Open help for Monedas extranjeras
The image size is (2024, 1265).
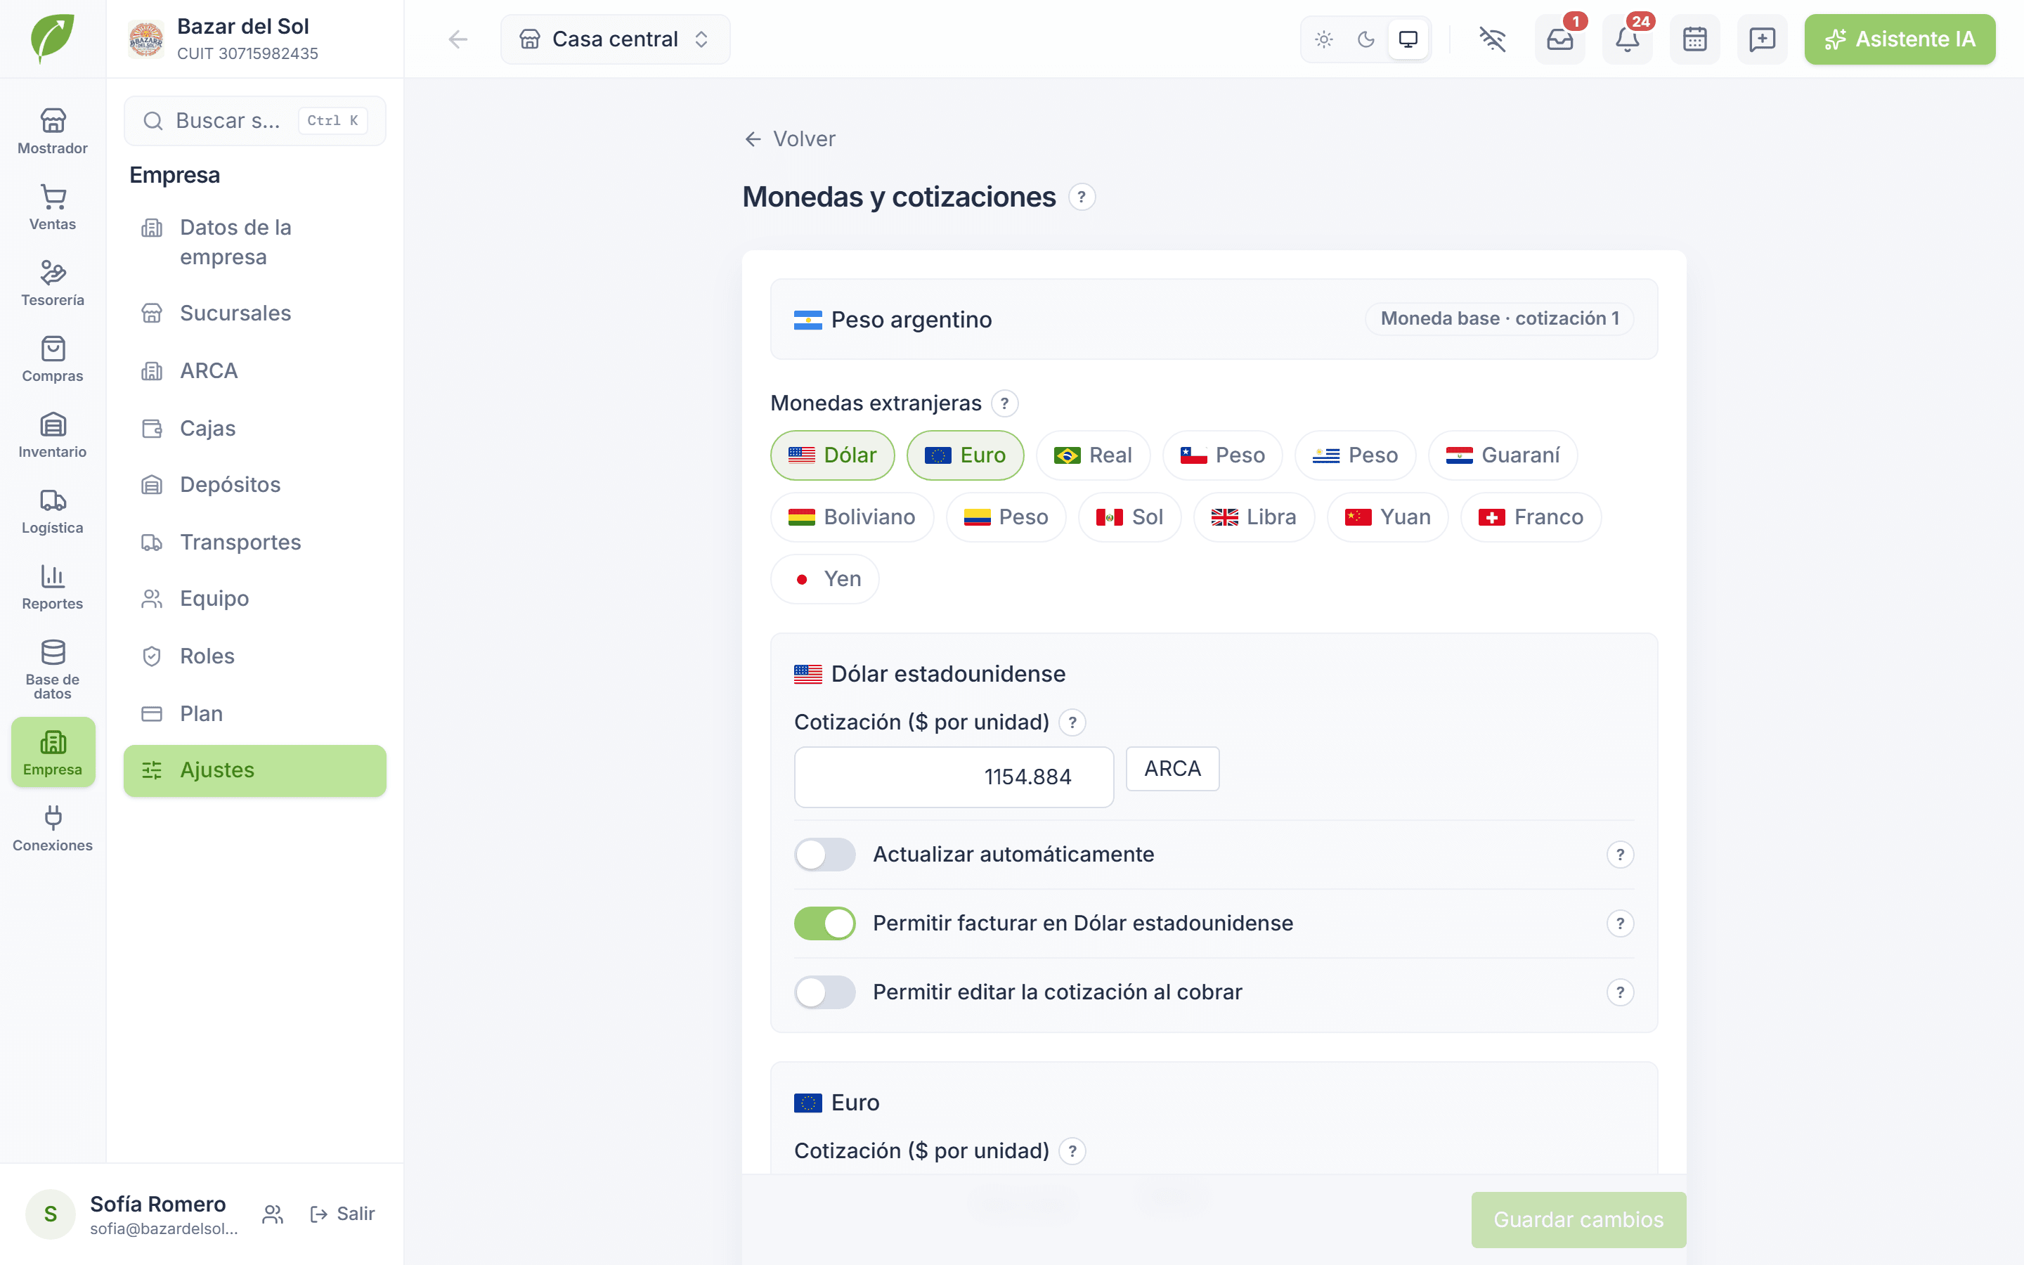pyautogui.click(x=1004, y=403)
